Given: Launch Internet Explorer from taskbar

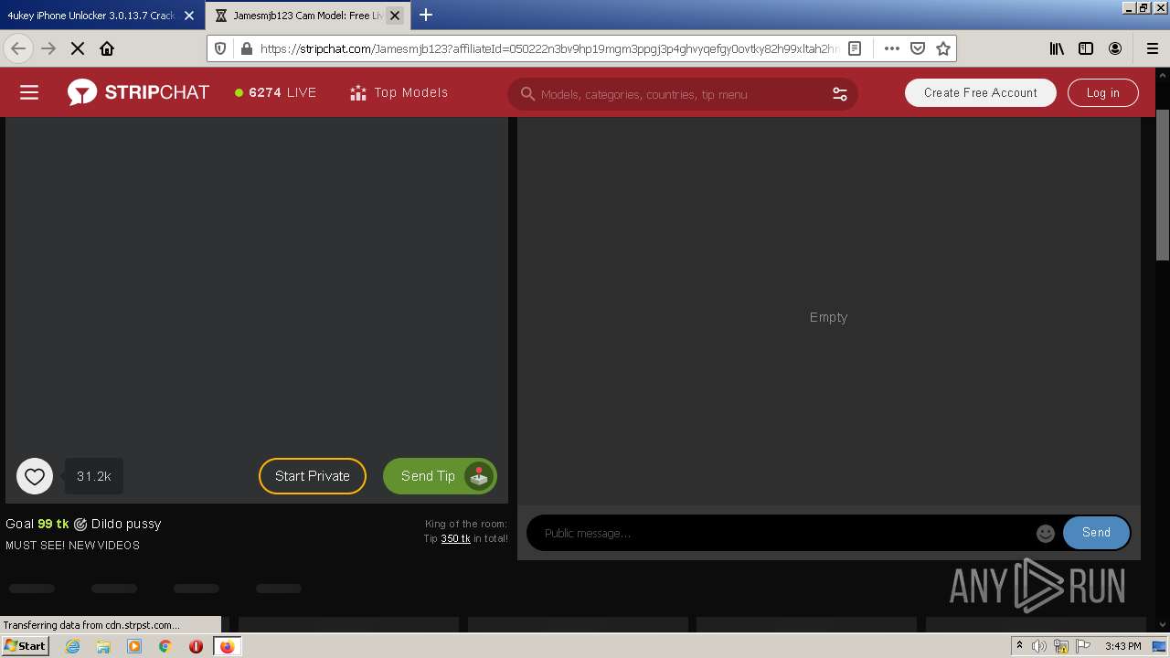Looking at the screenshot, I should click(72, 646).
